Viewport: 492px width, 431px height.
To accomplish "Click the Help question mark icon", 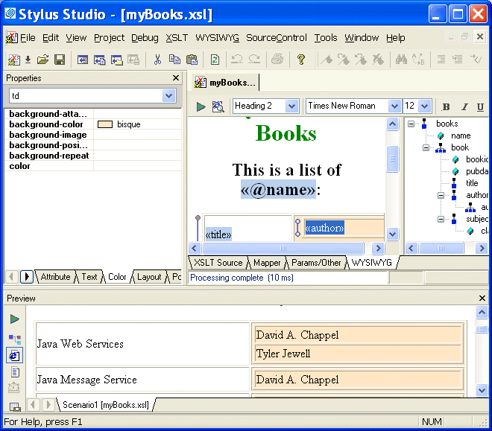I will tap(301, 60).
